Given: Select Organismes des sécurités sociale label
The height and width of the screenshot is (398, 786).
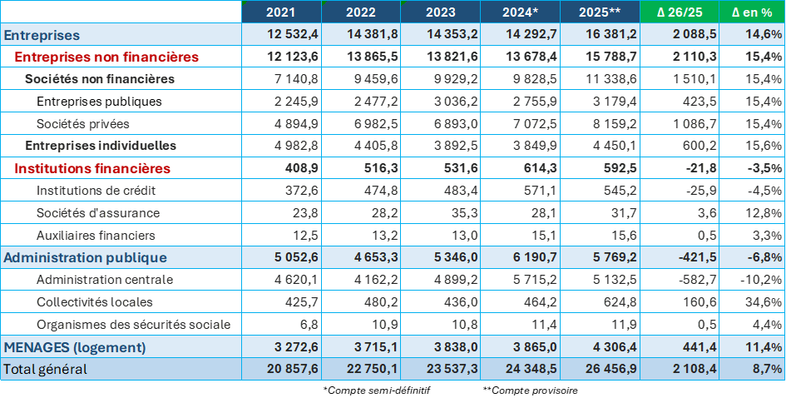Looking at the screenshot, I should [x=133, y=325].
